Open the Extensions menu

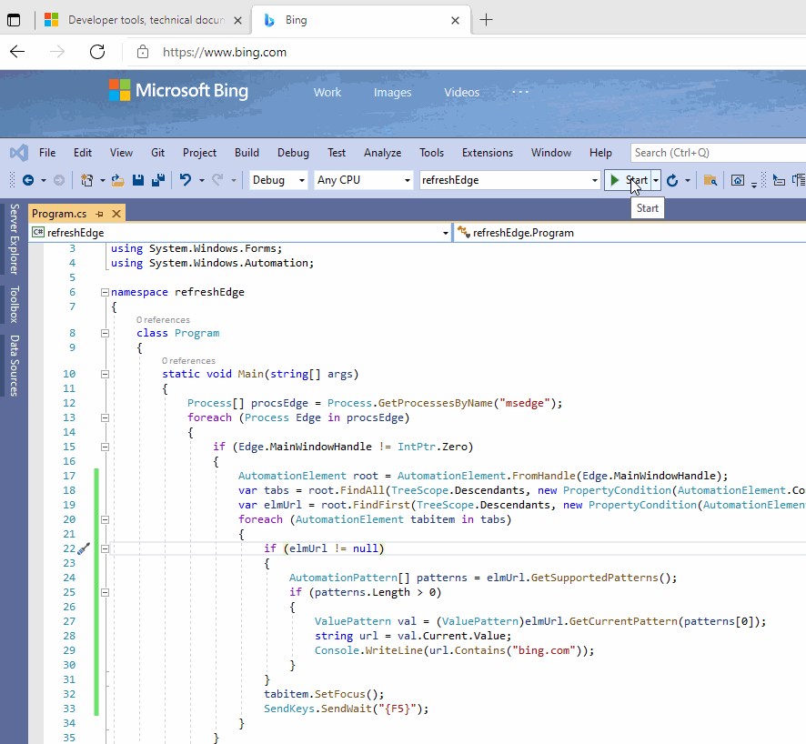(x=488, y=153)
